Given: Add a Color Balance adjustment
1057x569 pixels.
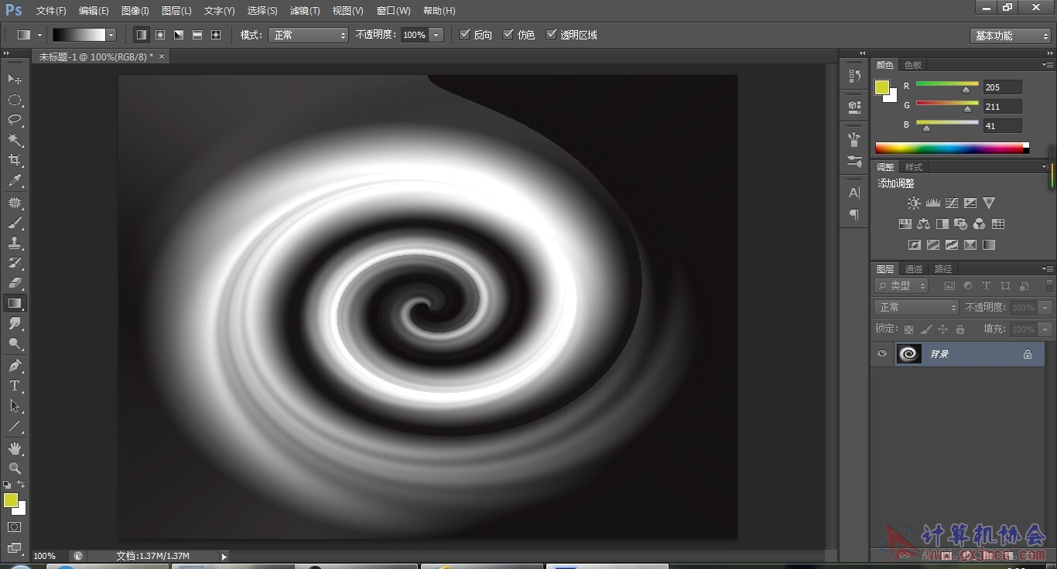Looking at the screenshot, I should pyautogui.click(x=923, y=223).
